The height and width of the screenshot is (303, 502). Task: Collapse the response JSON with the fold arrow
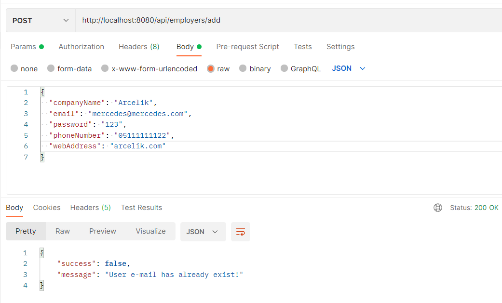click(x=42, y=252)
